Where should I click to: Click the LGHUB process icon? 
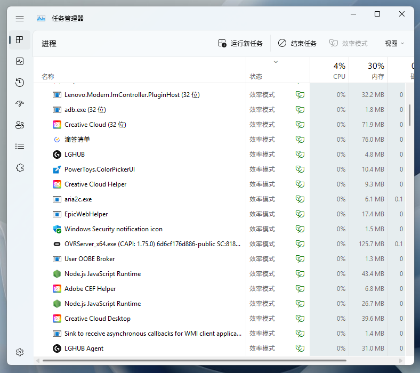tap(57, 155)
